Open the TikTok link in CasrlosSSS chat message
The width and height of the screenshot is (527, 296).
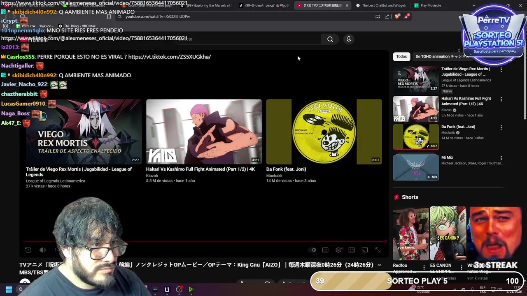coord(169,57)
